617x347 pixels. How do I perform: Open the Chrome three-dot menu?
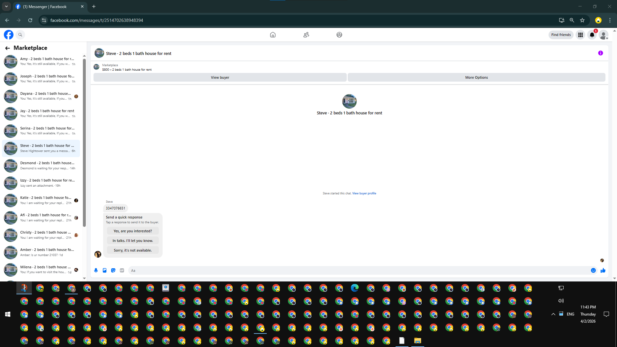[x=610, y=20]
